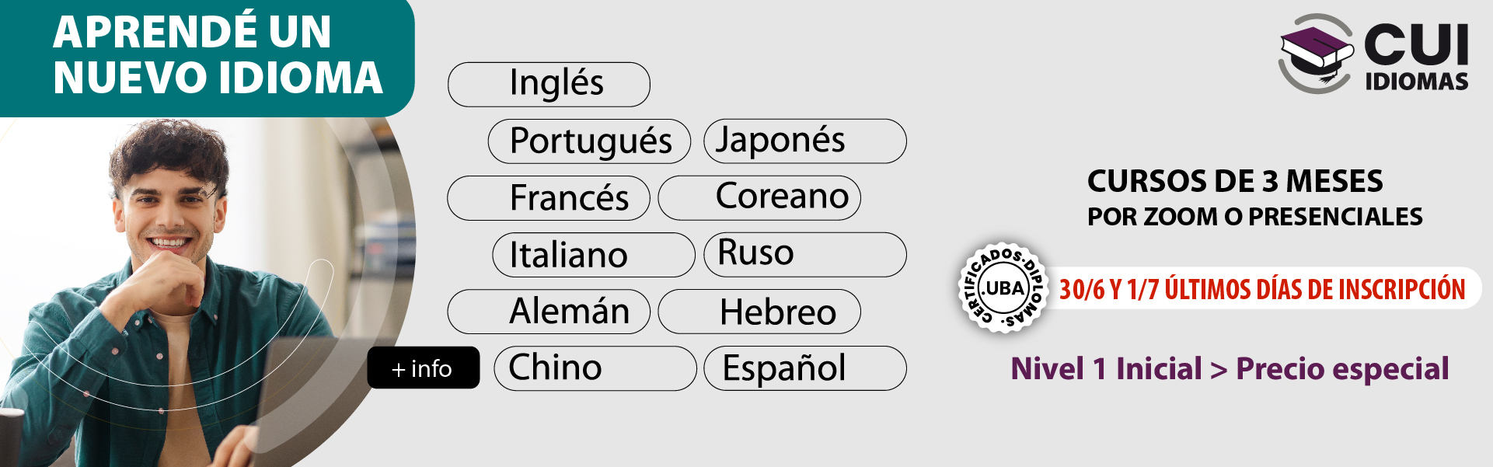Click the CUI IDIOMAS brand text
The height and width of the screenshot is (467, 1493).
[x=1416, y=57]
